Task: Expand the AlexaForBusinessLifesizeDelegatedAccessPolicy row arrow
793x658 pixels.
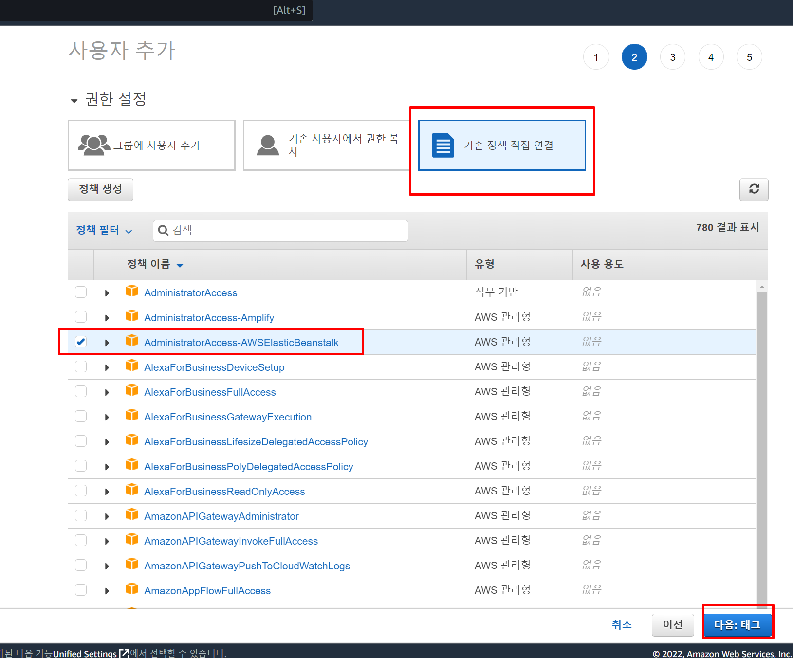Action: [107, 442]
